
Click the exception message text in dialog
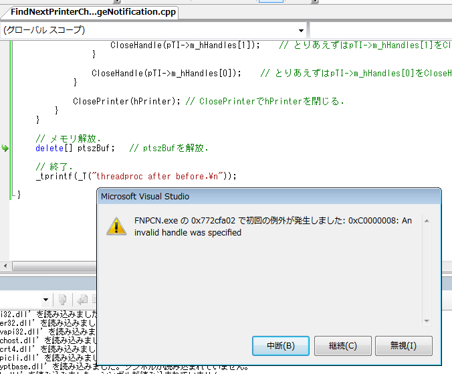273,226
